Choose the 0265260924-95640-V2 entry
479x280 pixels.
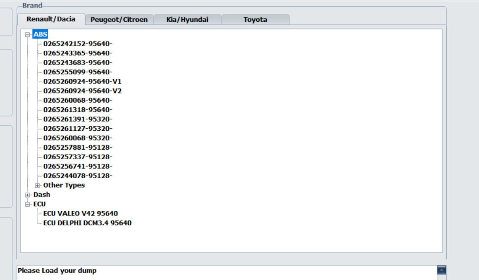point(82,91)
